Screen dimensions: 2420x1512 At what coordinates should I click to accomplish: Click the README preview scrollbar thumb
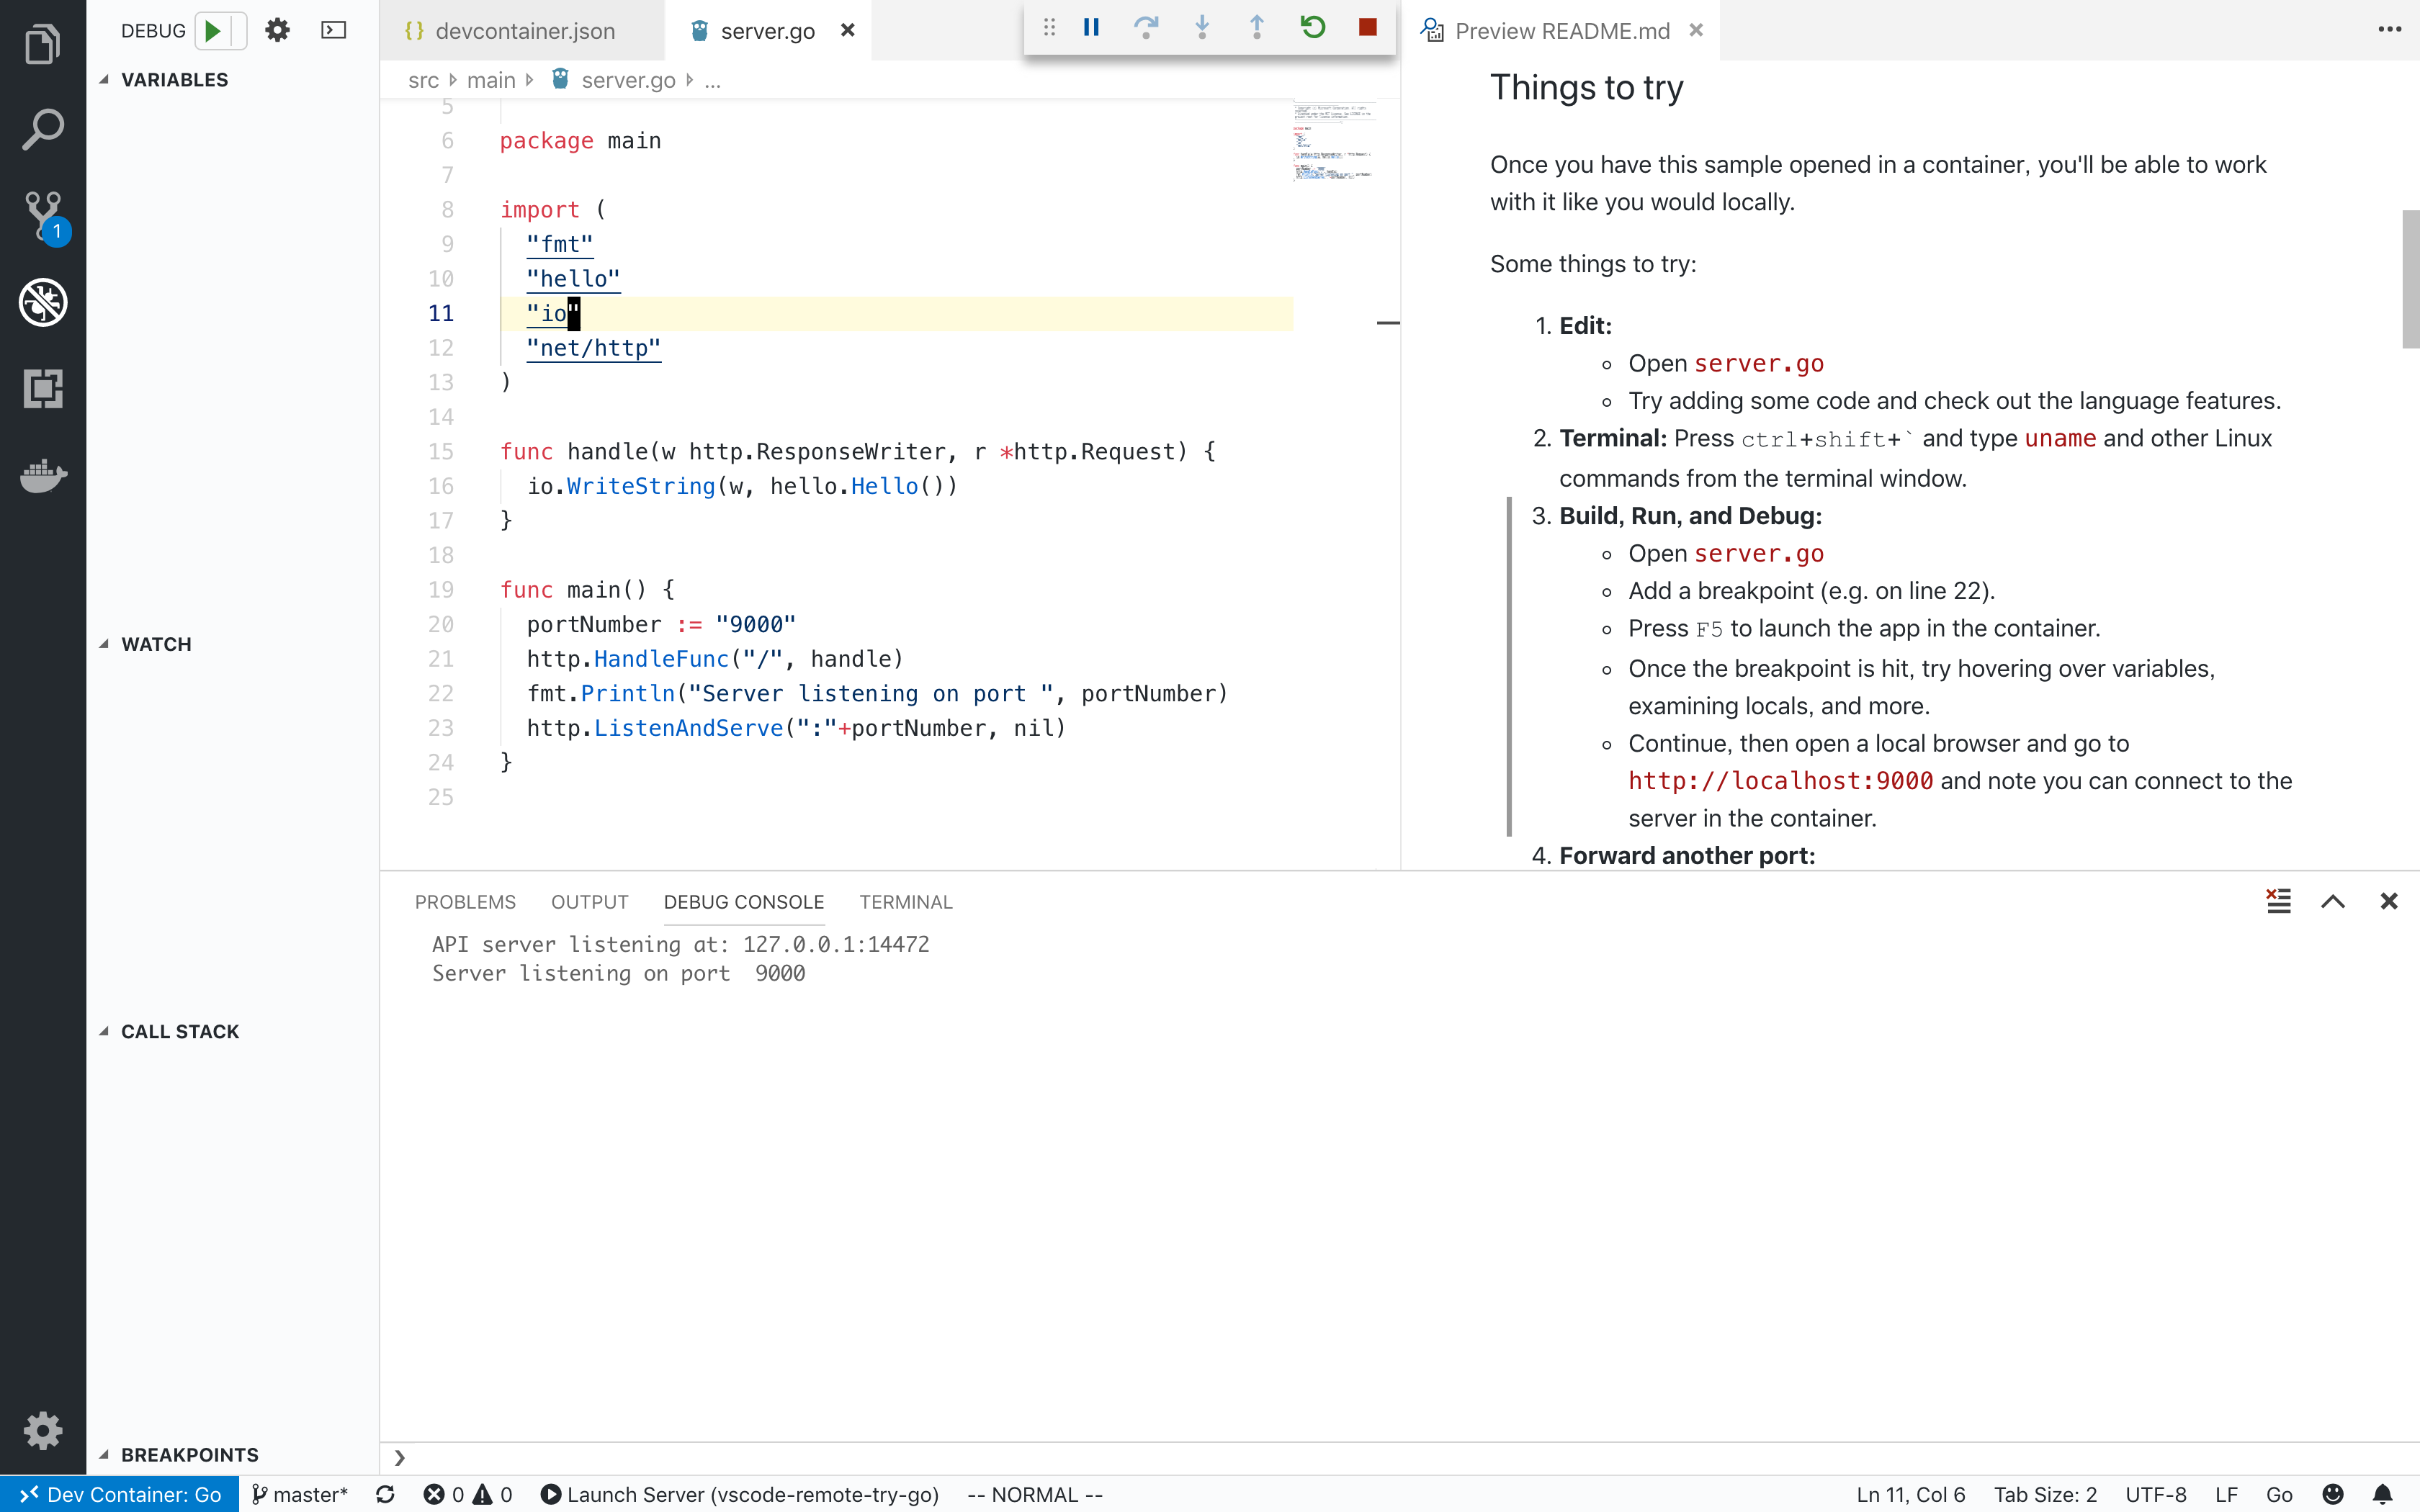(x=2410, y=280)
